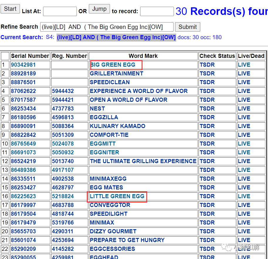268x259 pixels.
Task: Open MINIMAX word mark link
Action: coord(102,223)
